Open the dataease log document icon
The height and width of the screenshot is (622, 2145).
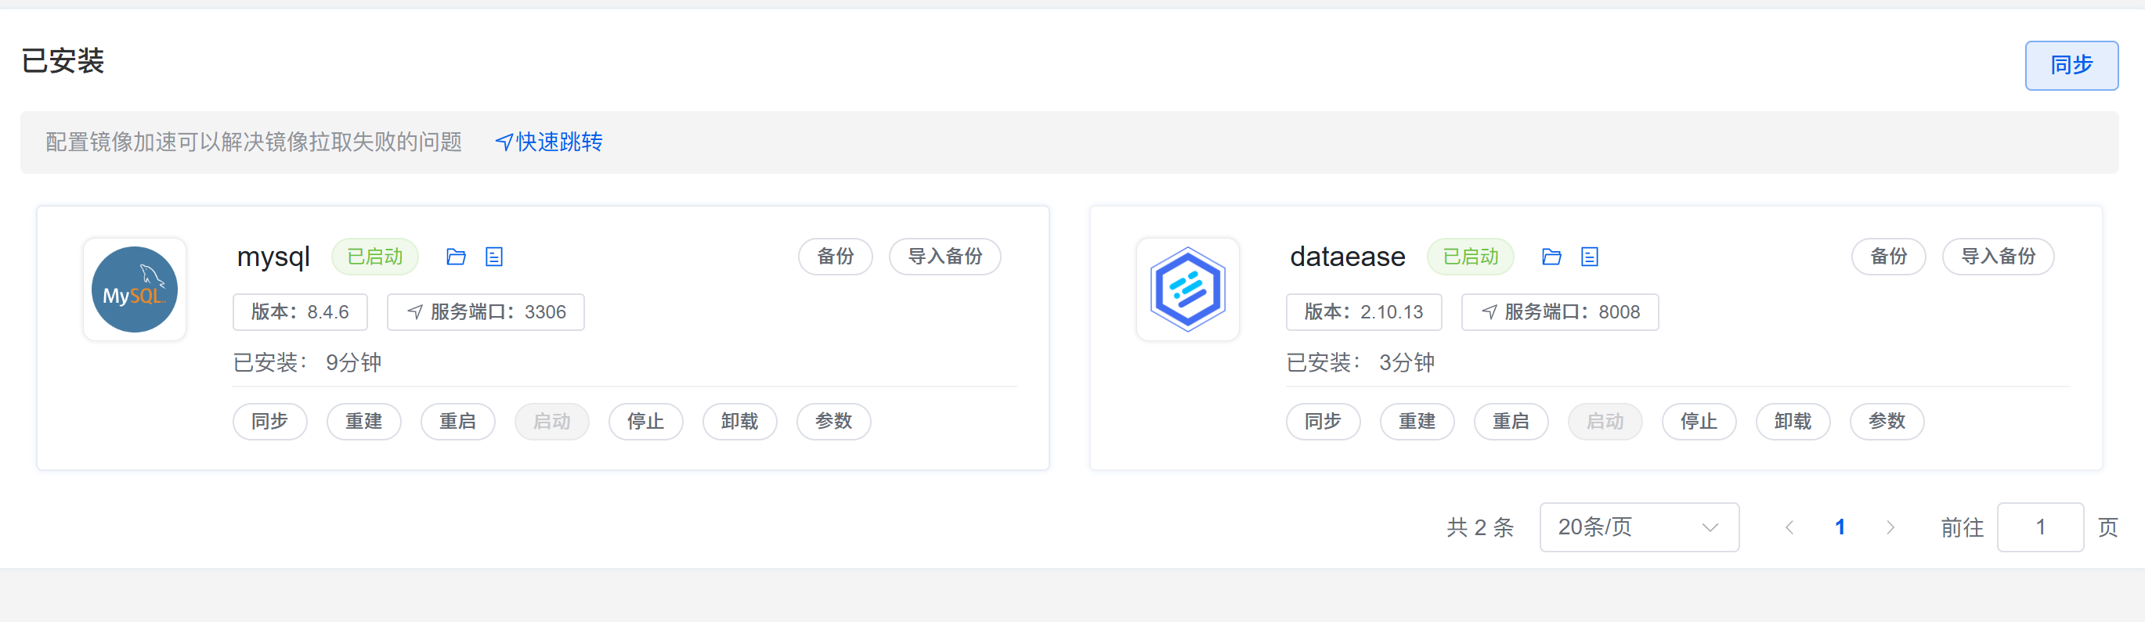(1589, 257)
